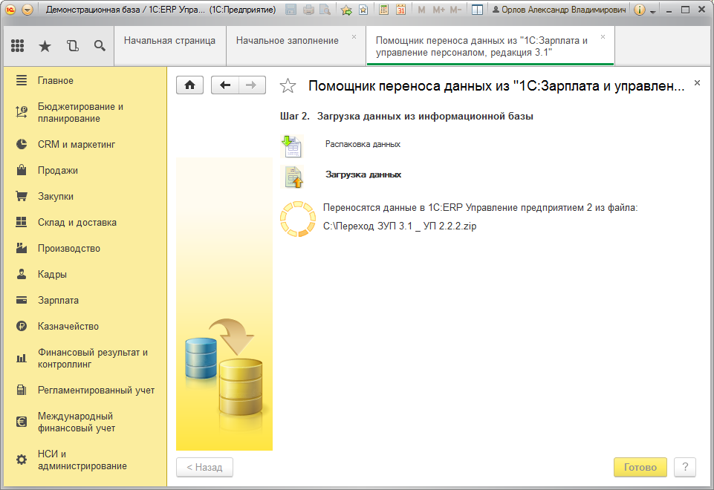Navigate back with the left arrow
Viewport: 714px width, 490px height.
[x=225, y=85]
